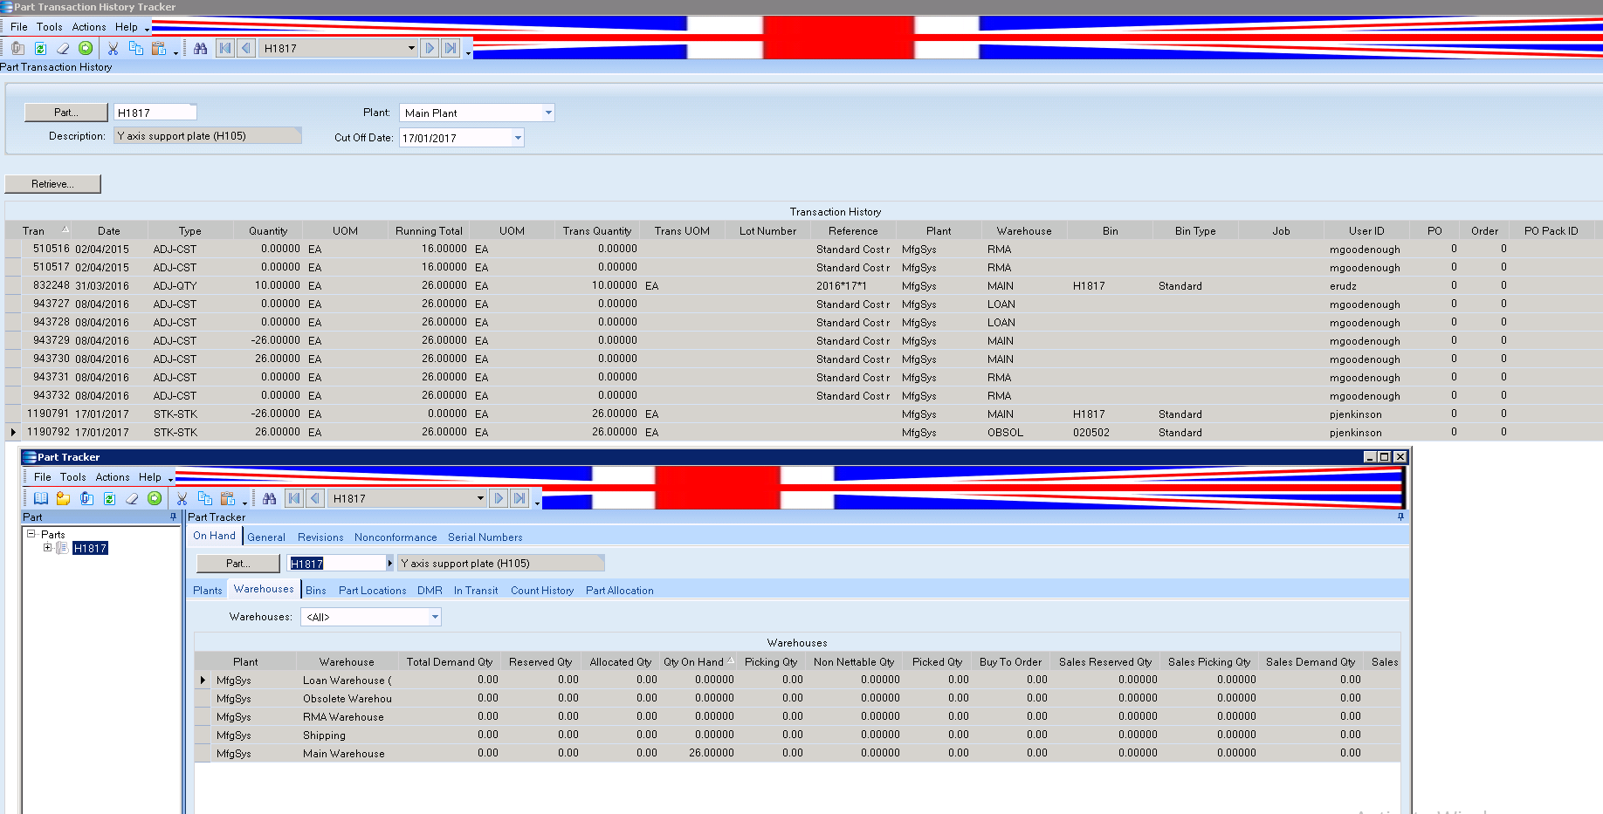The width and height of the screenshot is (1603, 814).
Task: Click the Paste clipboard icon in the top toolbar
Action: pos(159,49)
